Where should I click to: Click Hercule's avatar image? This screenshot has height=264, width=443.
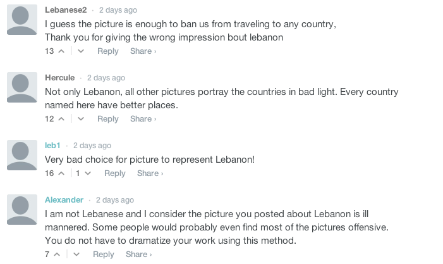[x=21, y=87]
